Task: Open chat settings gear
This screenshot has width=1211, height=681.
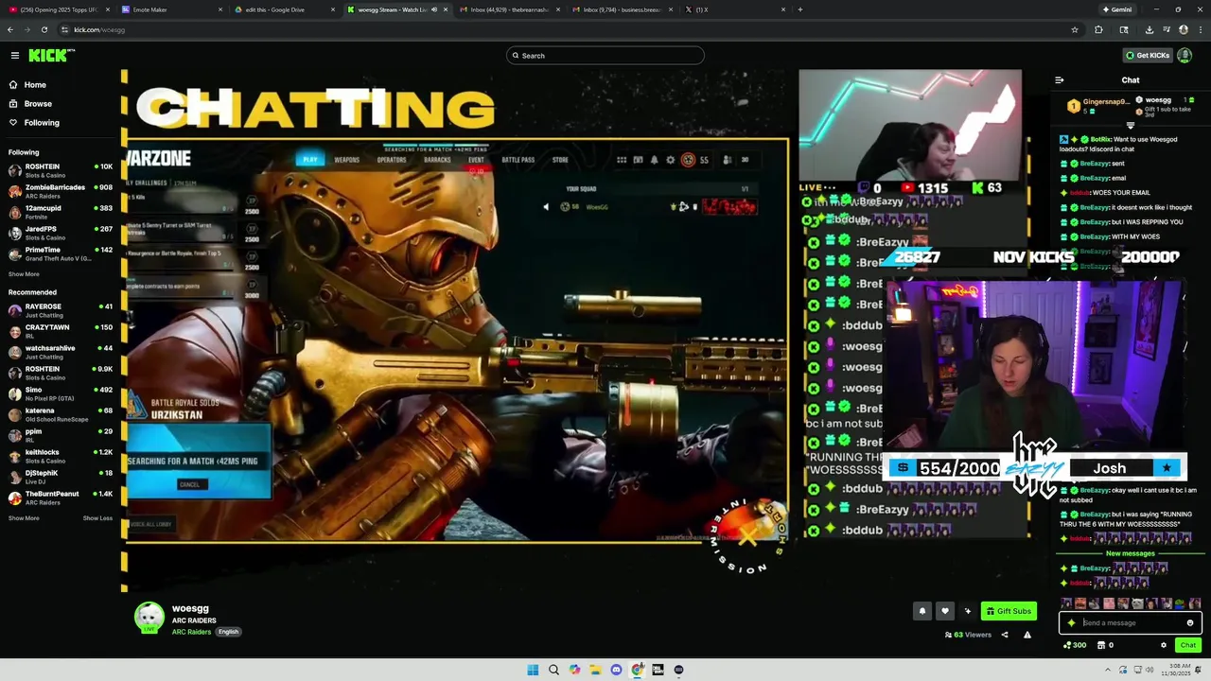Action: point(1164,645)
